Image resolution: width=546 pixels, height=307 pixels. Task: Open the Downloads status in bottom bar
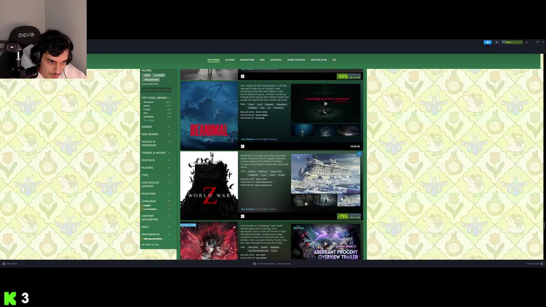tap(272, 264)
